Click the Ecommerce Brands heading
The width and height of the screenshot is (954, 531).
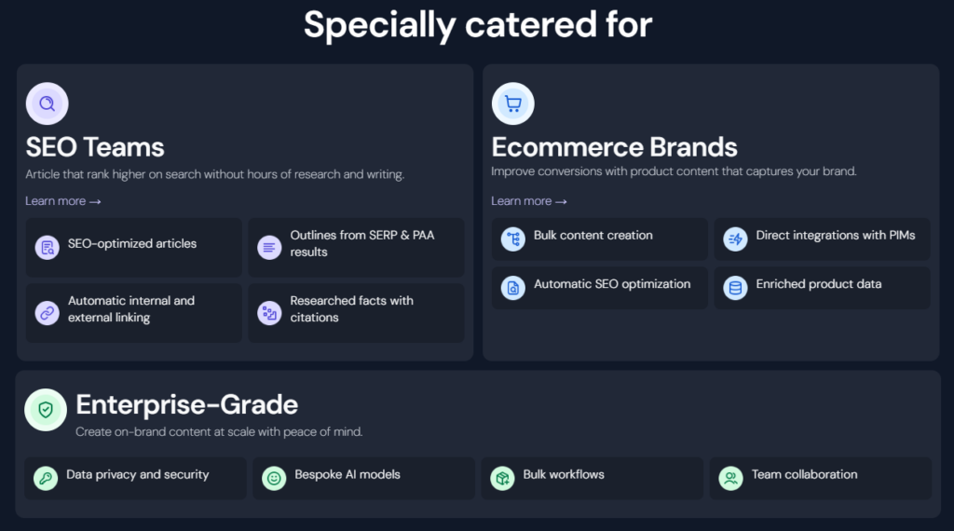coord(615,147)
